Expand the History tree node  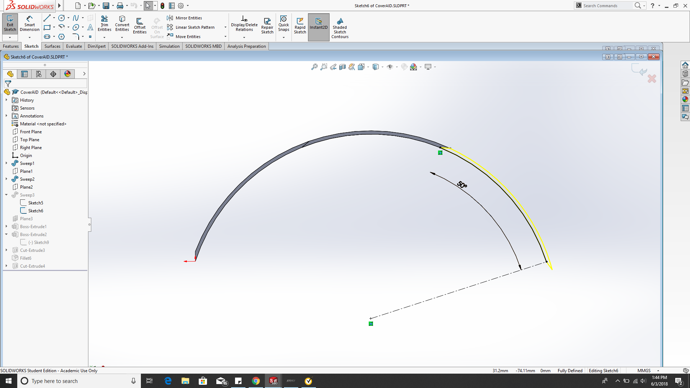pyautogui.click(x=6, y=100)
